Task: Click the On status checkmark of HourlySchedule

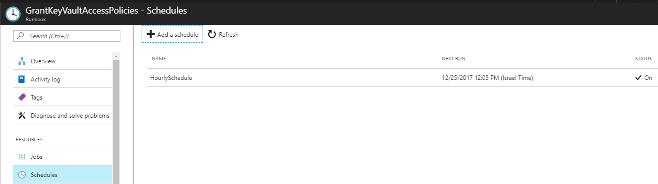Action: click(x=638, y=78)
